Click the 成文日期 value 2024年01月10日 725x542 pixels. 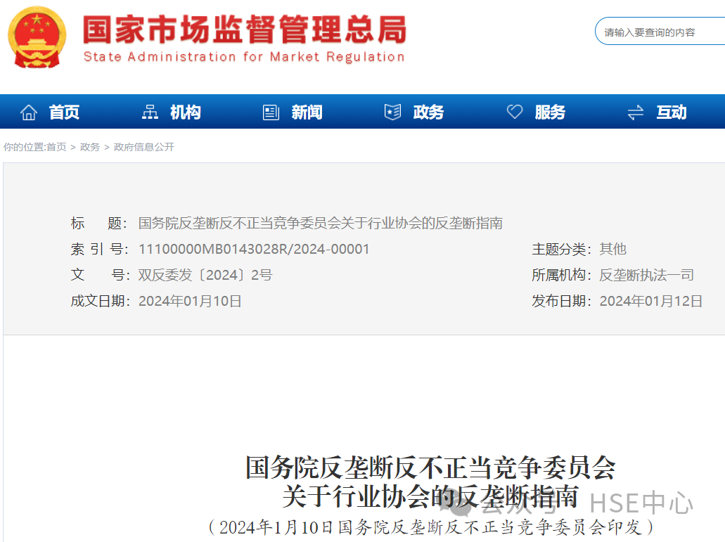(190, 302)
